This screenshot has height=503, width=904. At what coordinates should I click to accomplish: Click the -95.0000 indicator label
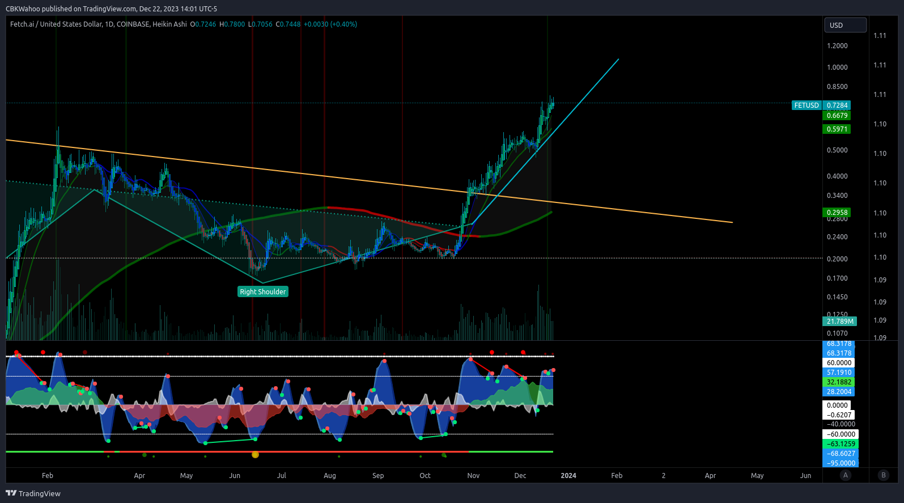tap(841, 463)
